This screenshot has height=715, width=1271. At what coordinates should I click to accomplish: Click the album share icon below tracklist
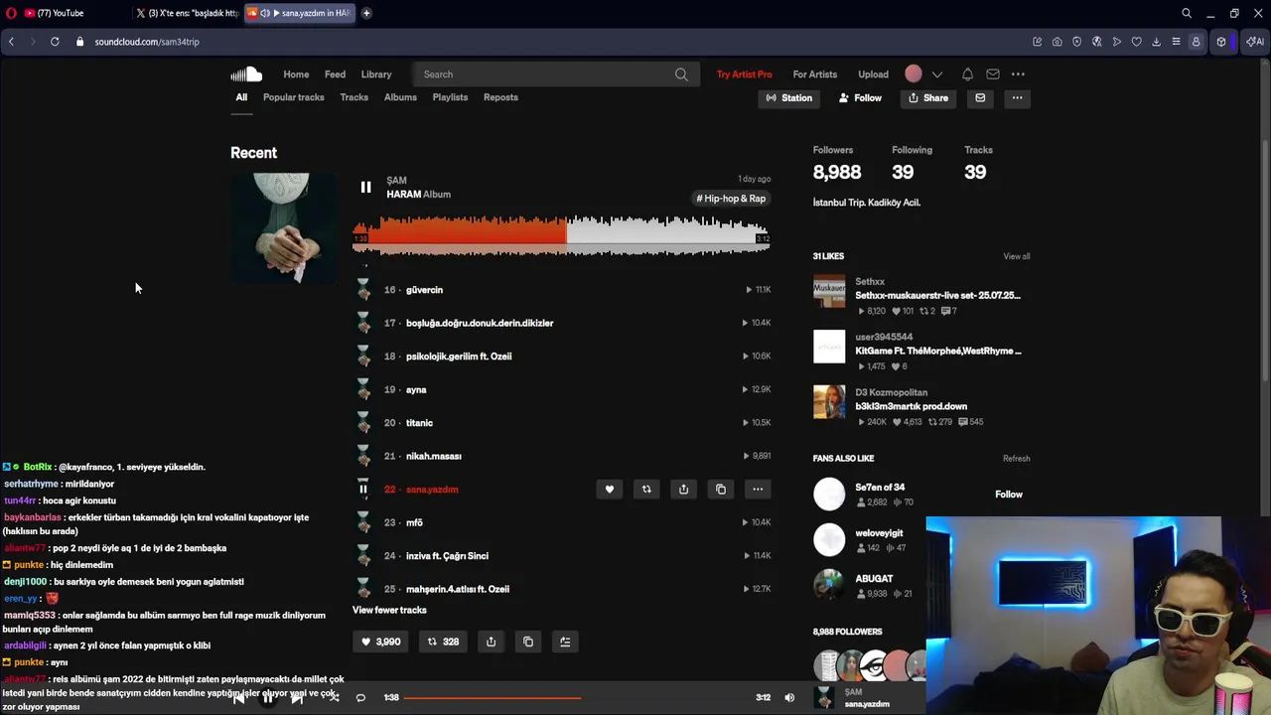[491, 642]
